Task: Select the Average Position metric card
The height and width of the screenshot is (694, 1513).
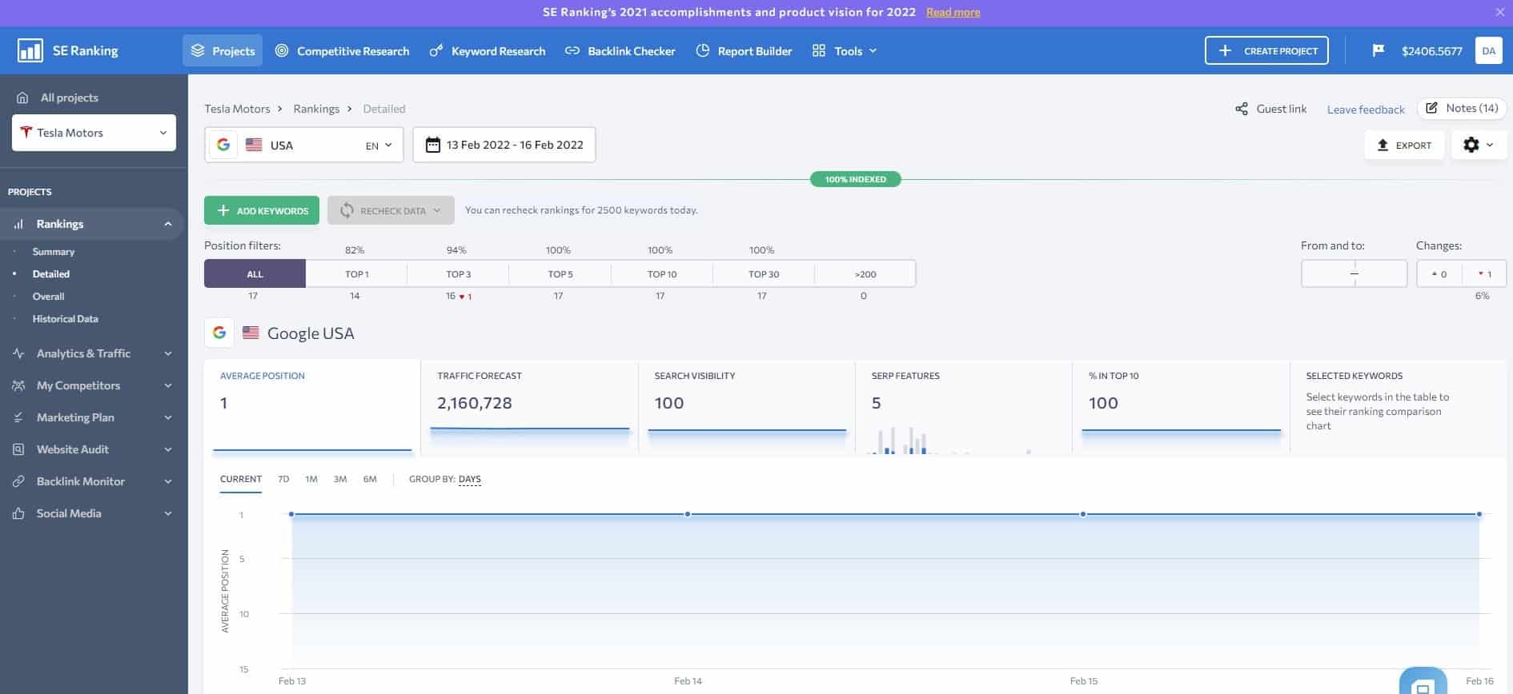Action: pyautogui.click(x=312, y=407)
